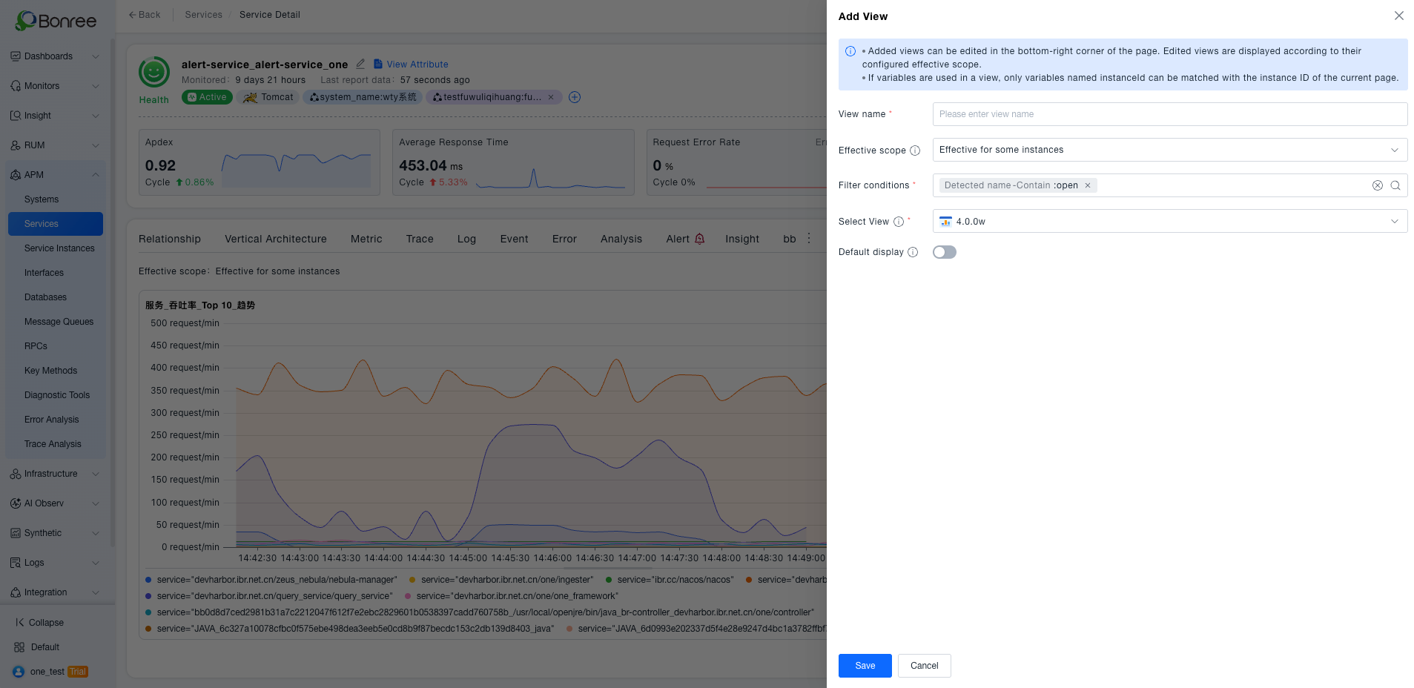Toggle the ibr.cc/nacos/nacos legend series

pyautogui.click(x=670, y=580)
